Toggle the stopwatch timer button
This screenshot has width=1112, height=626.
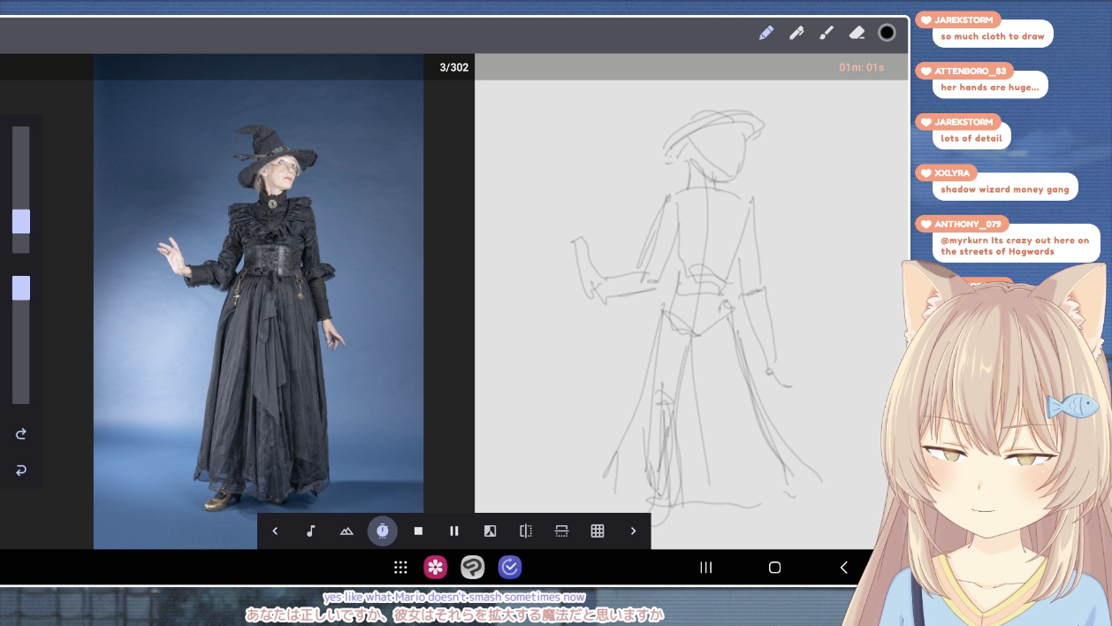point(382,531)
